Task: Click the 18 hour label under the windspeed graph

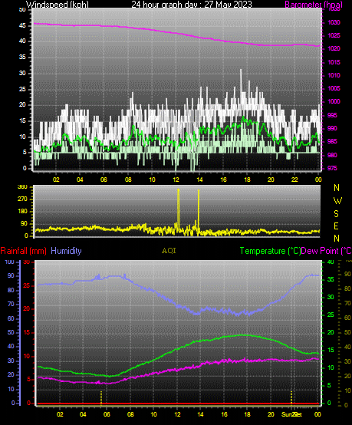Action: coord(247,180)
